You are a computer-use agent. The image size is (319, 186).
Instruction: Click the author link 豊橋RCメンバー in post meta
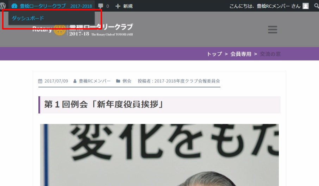95,81
